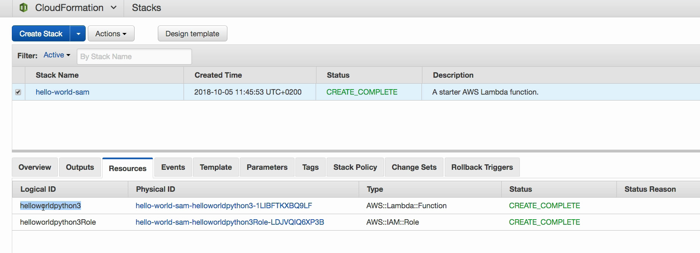700x253 pixels.
Task: Expand the CloudFormation service dropdown chevron
Action: pos(114,8)
